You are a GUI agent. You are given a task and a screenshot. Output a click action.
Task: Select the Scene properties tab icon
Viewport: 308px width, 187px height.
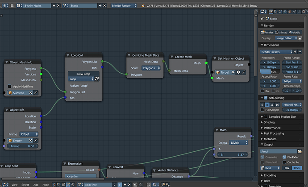click(280, 12)
